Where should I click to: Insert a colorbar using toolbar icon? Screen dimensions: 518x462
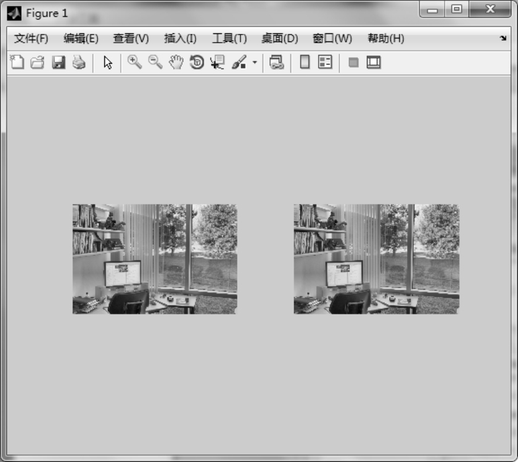pyautogui.click(x=305, y=62)
